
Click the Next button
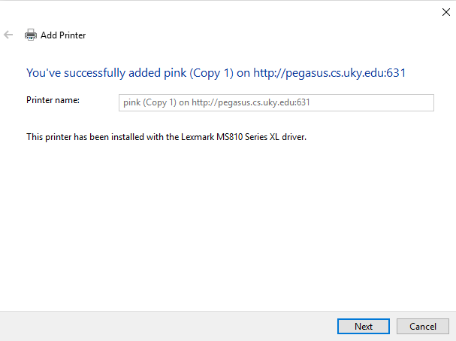point(364,326)
